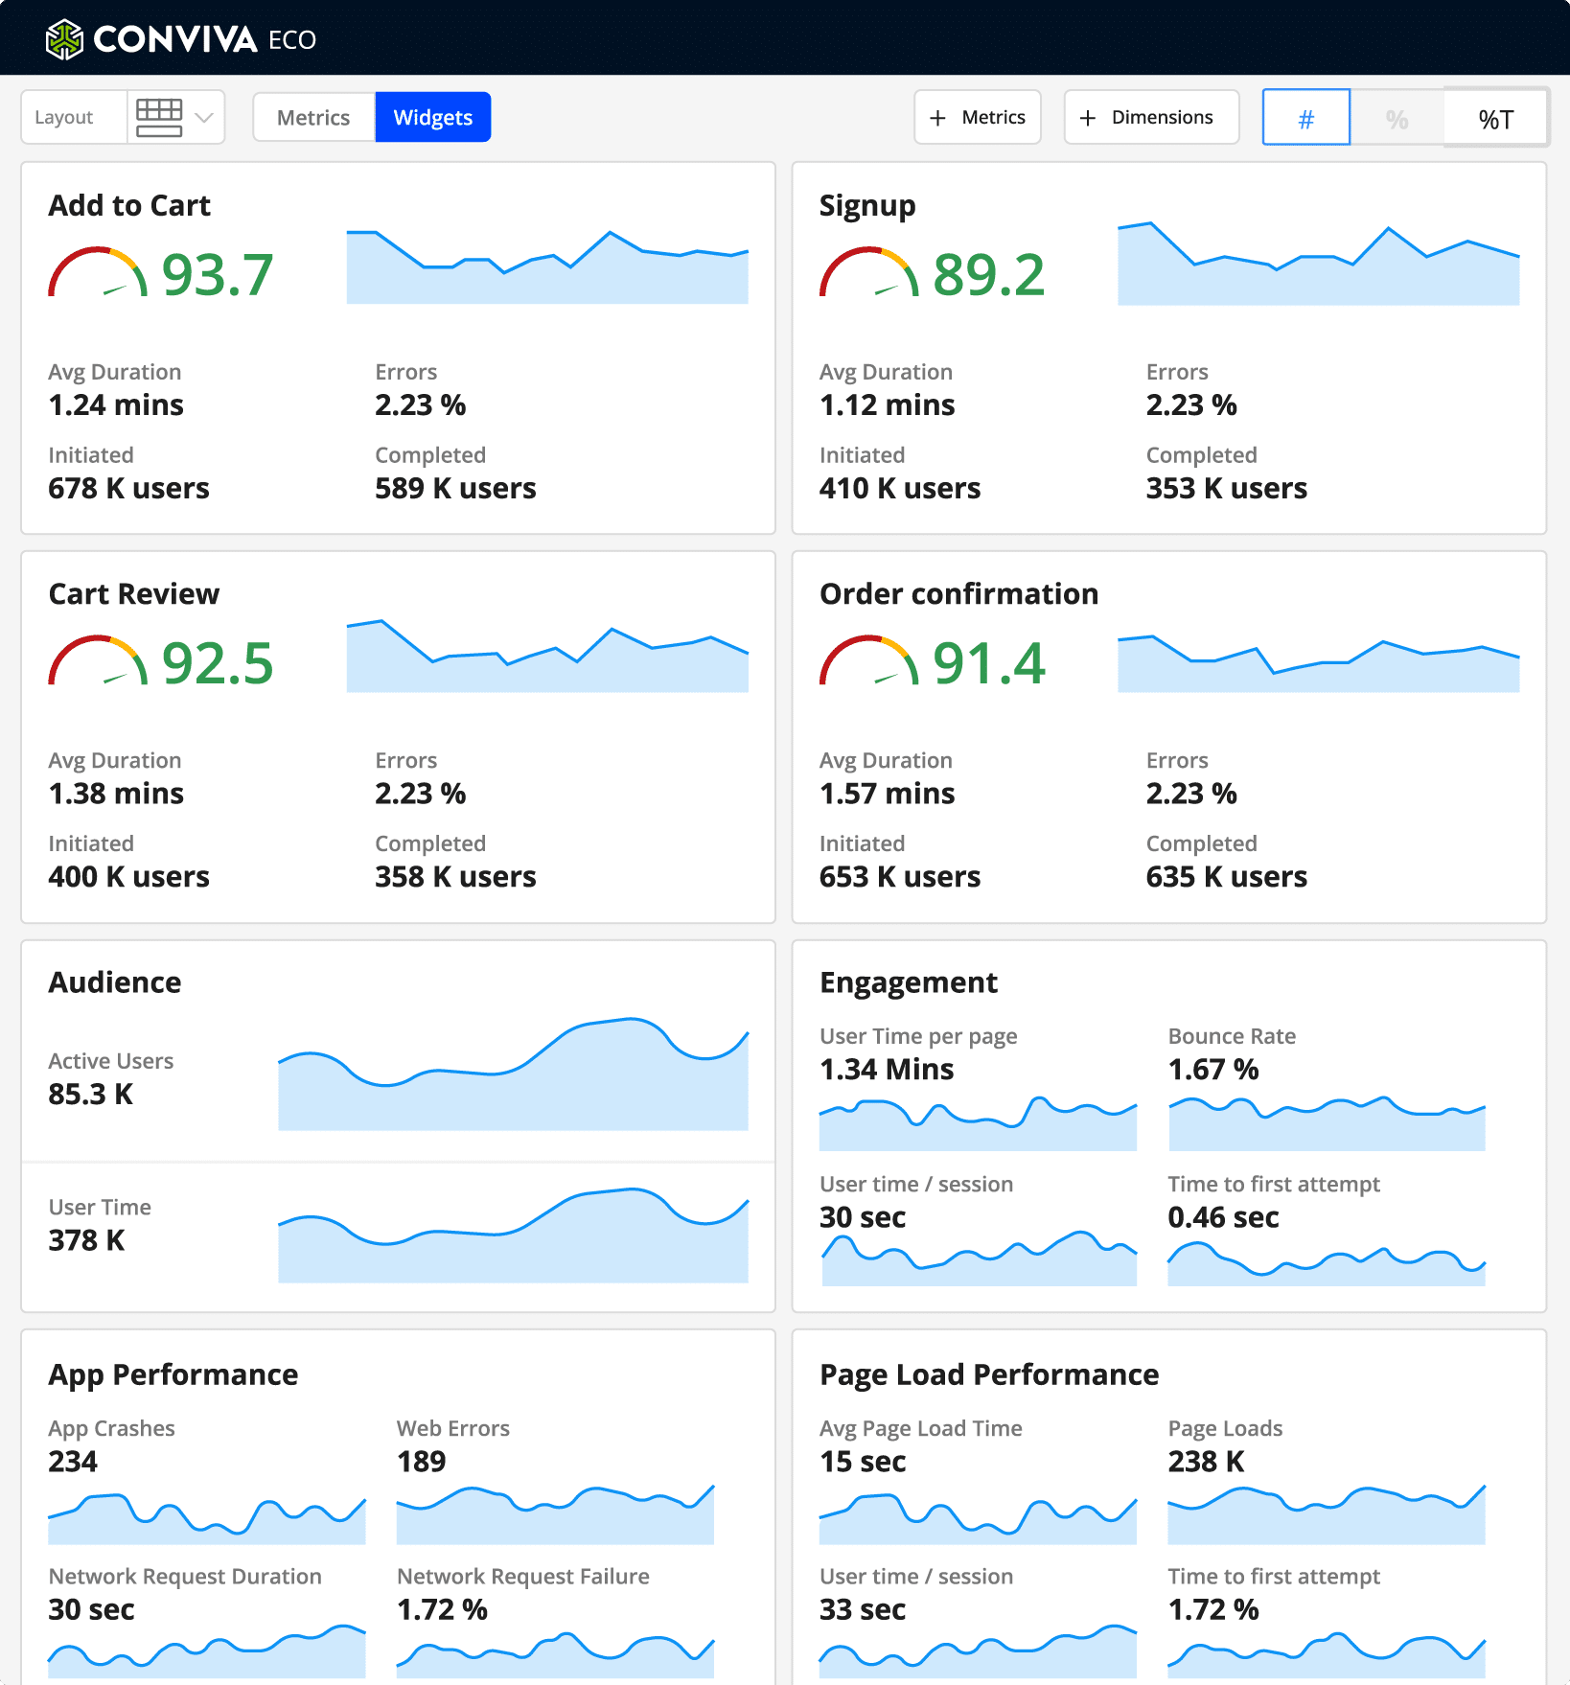Switch to % percentage display mode
The height and width of the screenshot is (1685, 1570).
point(1397,118)
